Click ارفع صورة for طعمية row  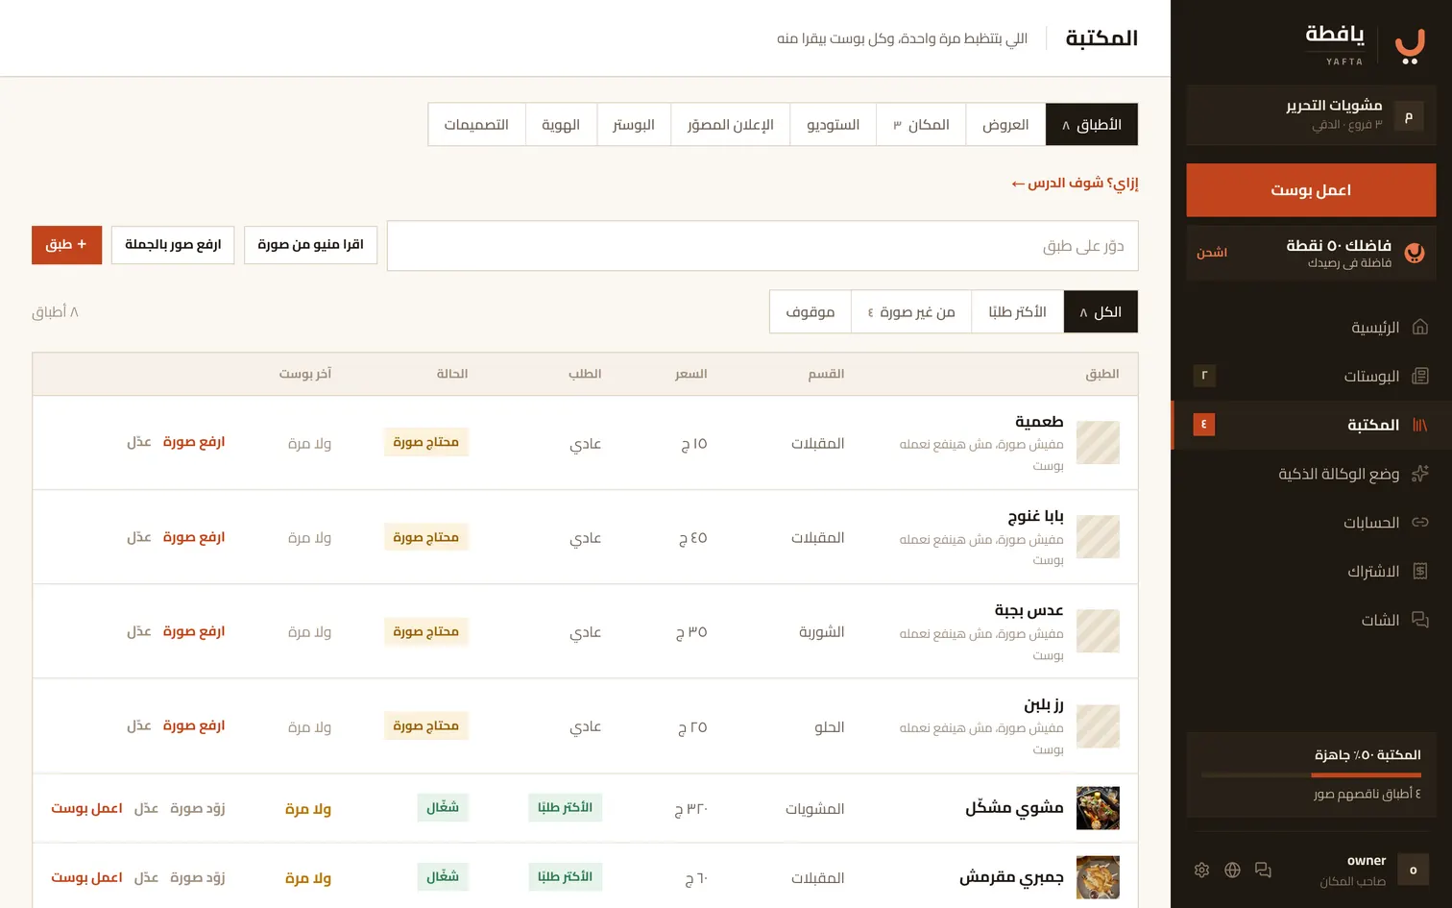193,442
